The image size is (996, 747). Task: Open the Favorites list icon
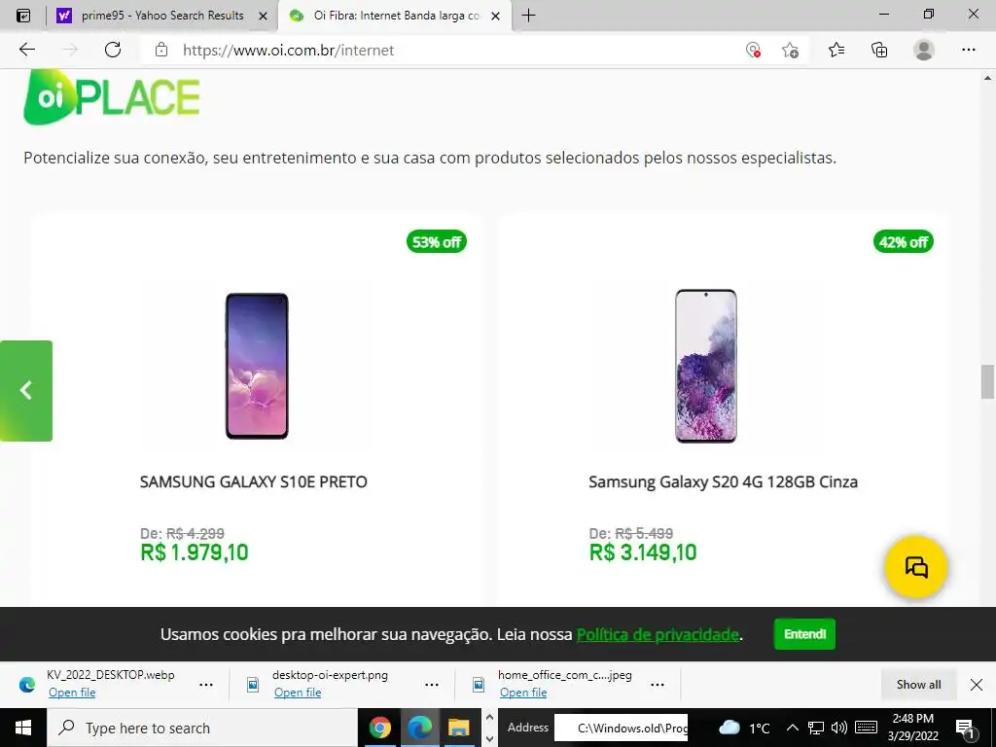tap(836, 50)
